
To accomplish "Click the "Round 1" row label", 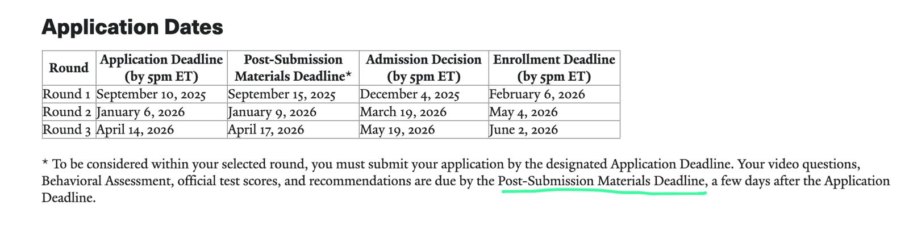I will [66, 94].
